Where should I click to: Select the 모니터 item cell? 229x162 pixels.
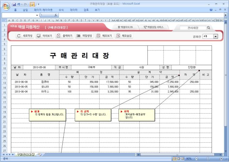point(45,87)
